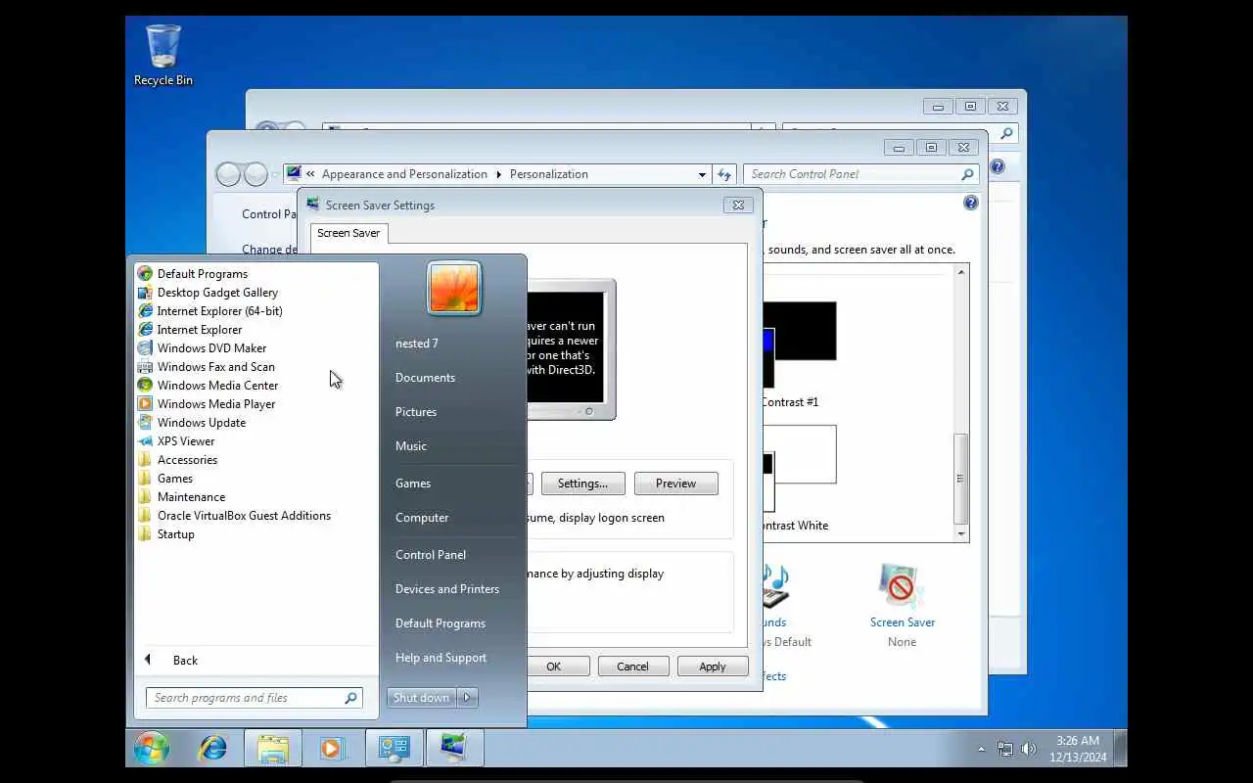Open the Recycle Bin desktop icon

pos(162,56)
